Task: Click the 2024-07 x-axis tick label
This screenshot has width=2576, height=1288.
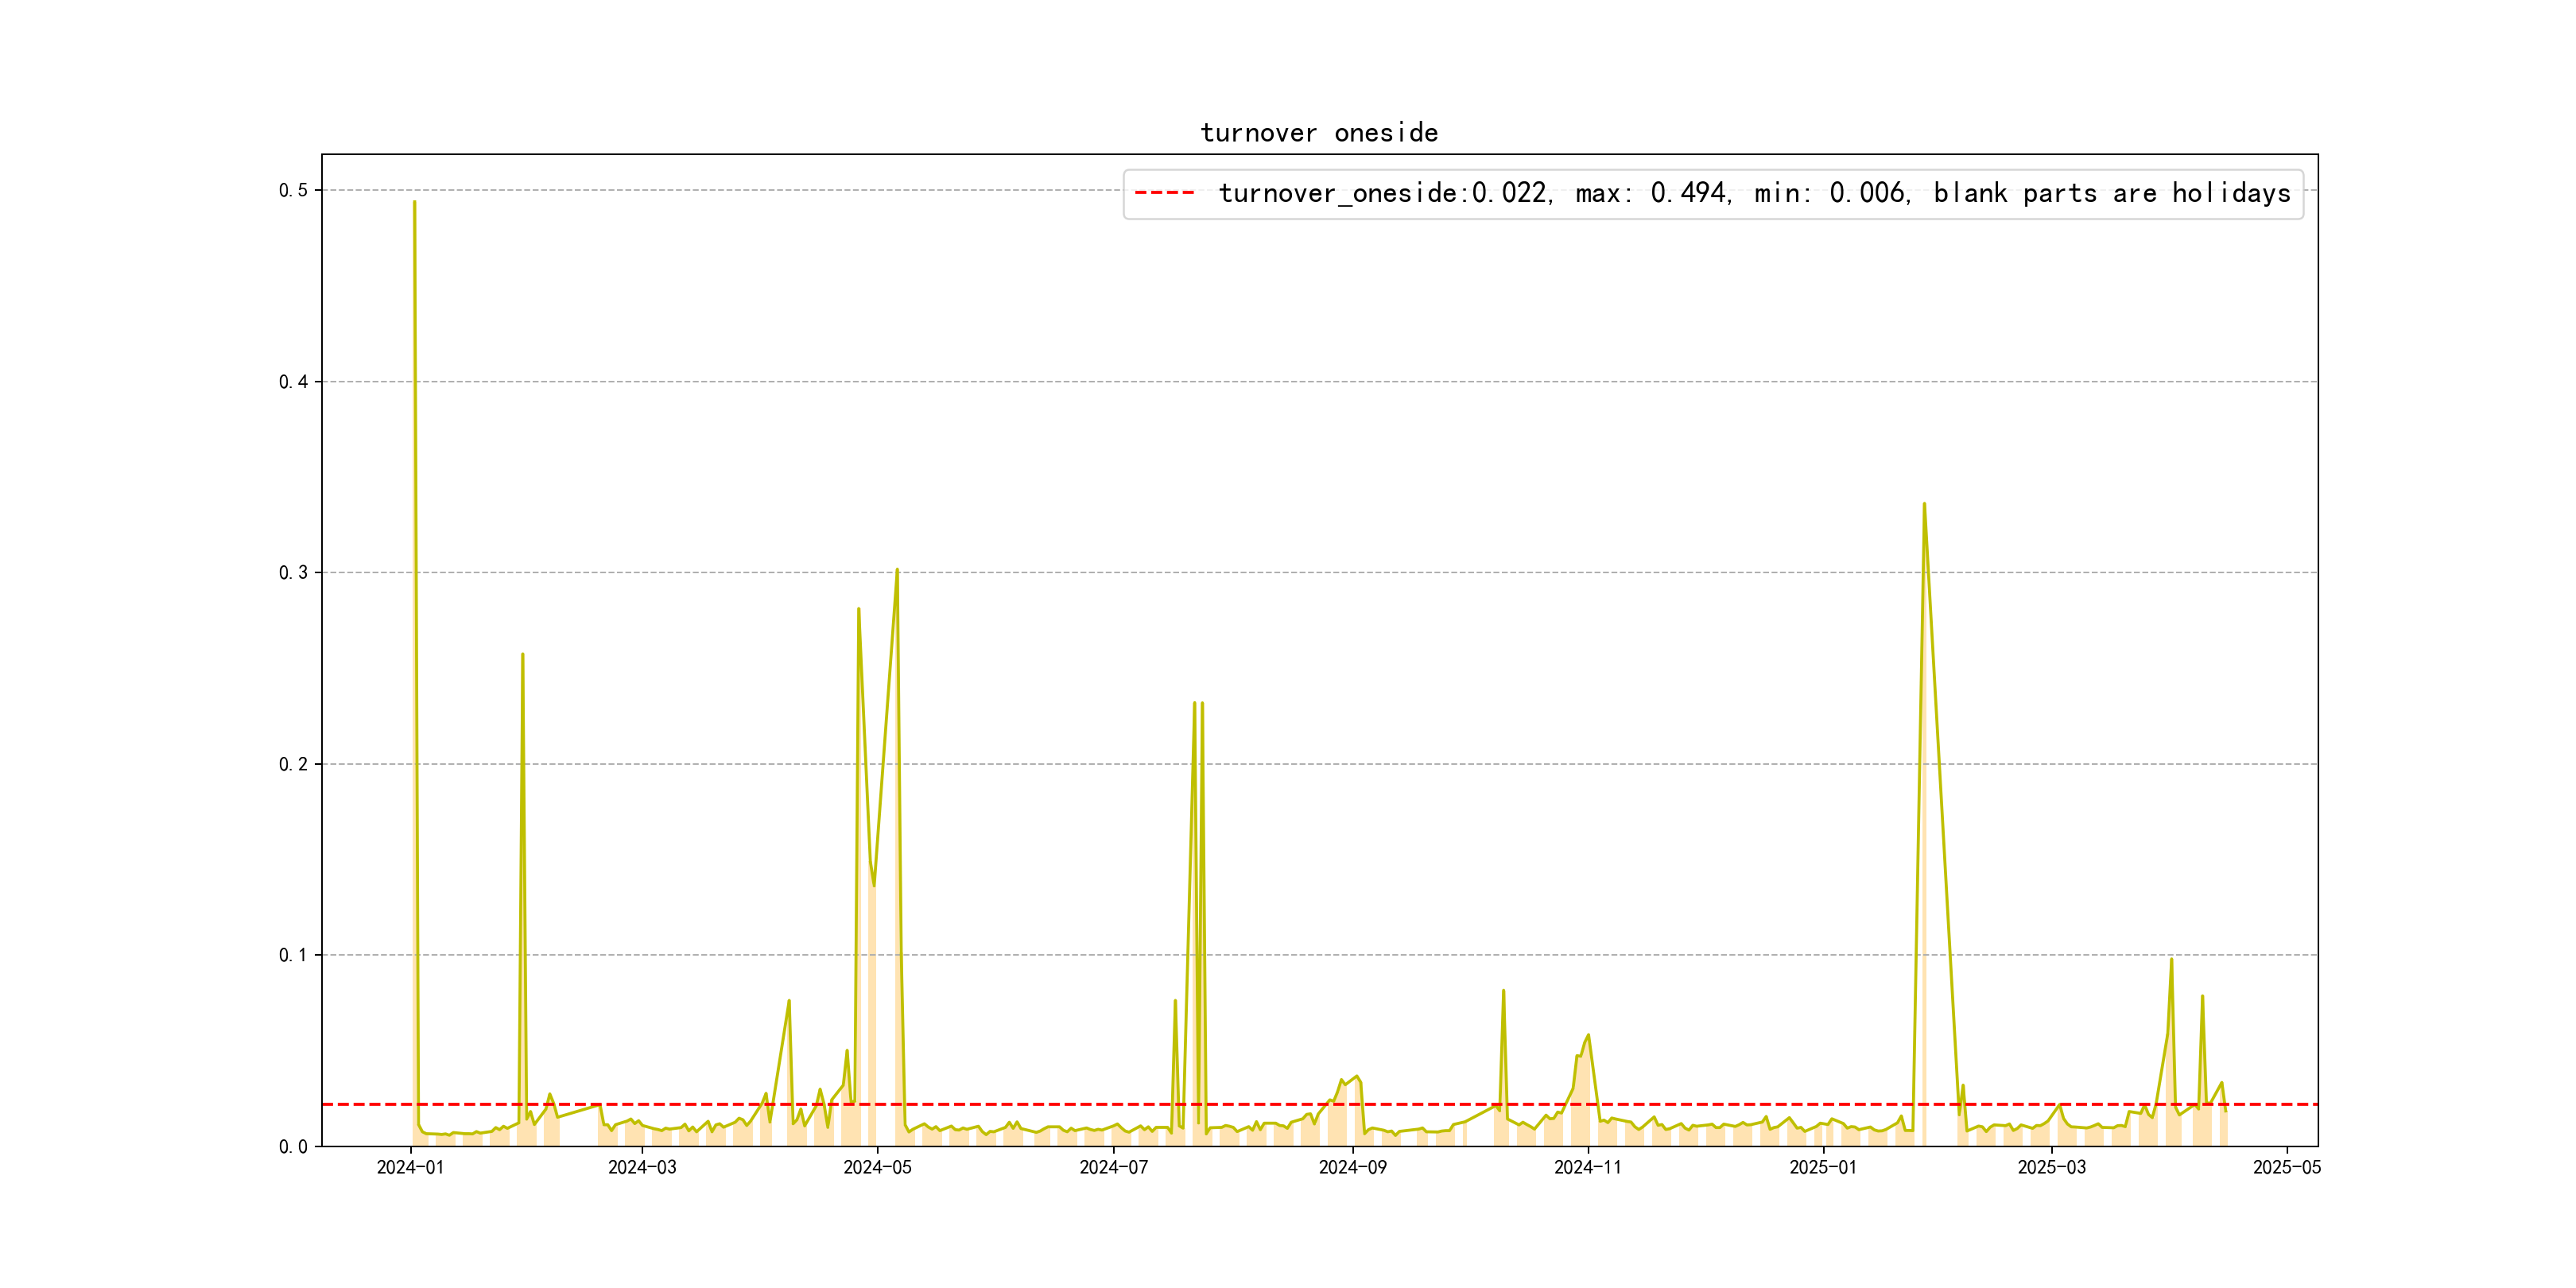Action: coord(1113,1167)
